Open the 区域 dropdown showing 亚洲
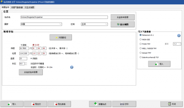 [94, 24]
